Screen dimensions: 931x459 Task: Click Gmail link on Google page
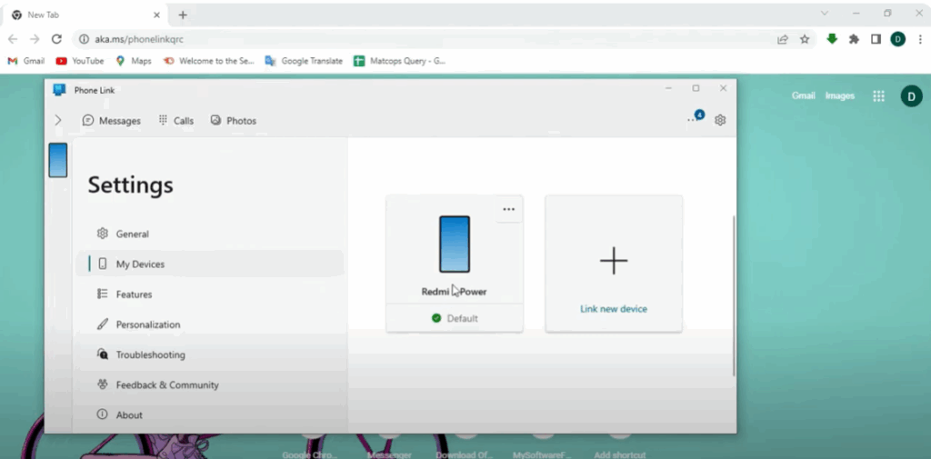point(804,95)
